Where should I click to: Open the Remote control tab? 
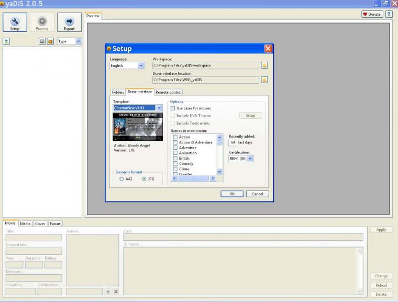pyautogui.click(x=169, y=92)
